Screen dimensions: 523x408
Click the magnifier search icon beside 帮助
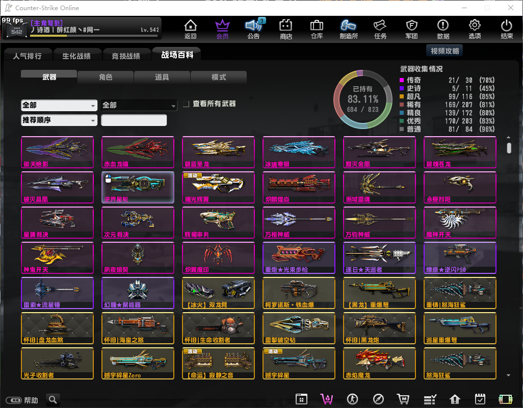pos(53,399)
